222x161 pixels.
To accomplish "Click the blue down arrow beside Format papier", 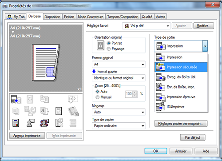I will pos(94,72).
